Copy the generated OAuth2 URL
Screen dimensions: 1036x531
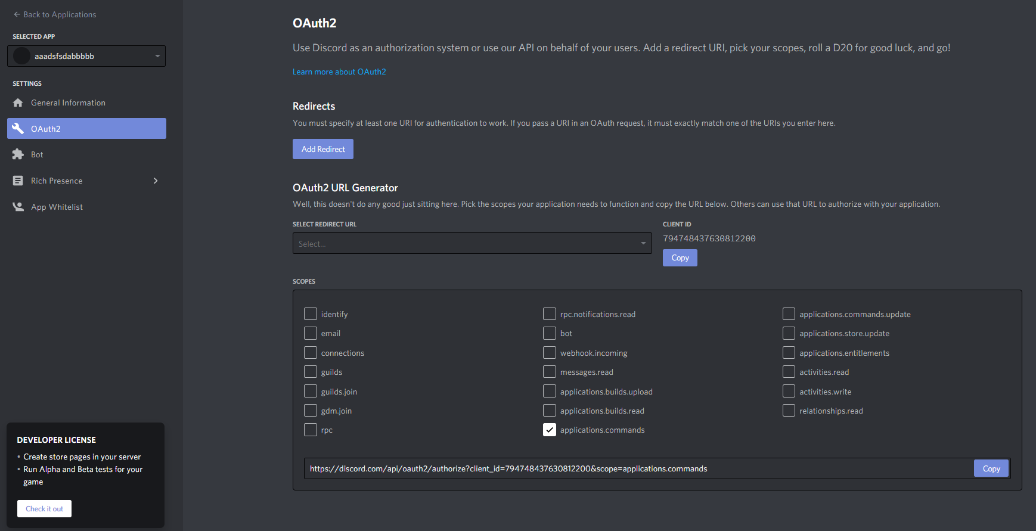pos(991,468)
